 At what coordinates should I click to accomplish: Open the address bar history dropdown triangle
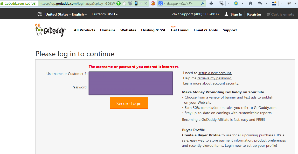click(141, 3)
